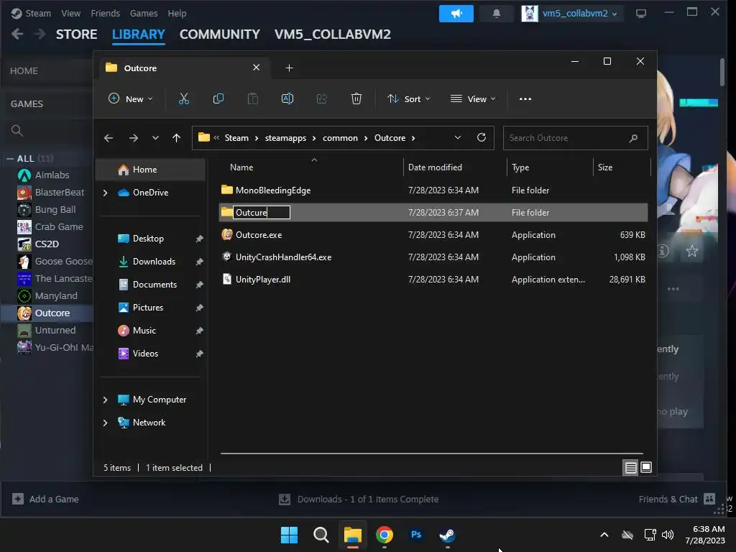Open the Windows Start menu
The width and height of the screenshot is (736, 552).
coord(289,535)
